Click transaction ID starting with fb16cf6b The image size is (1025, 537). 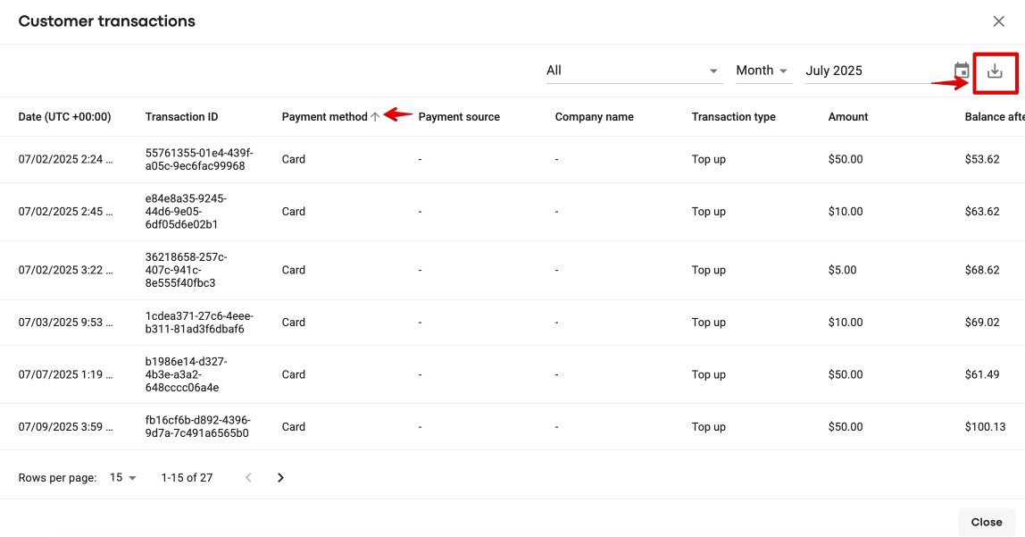point(197,427)
